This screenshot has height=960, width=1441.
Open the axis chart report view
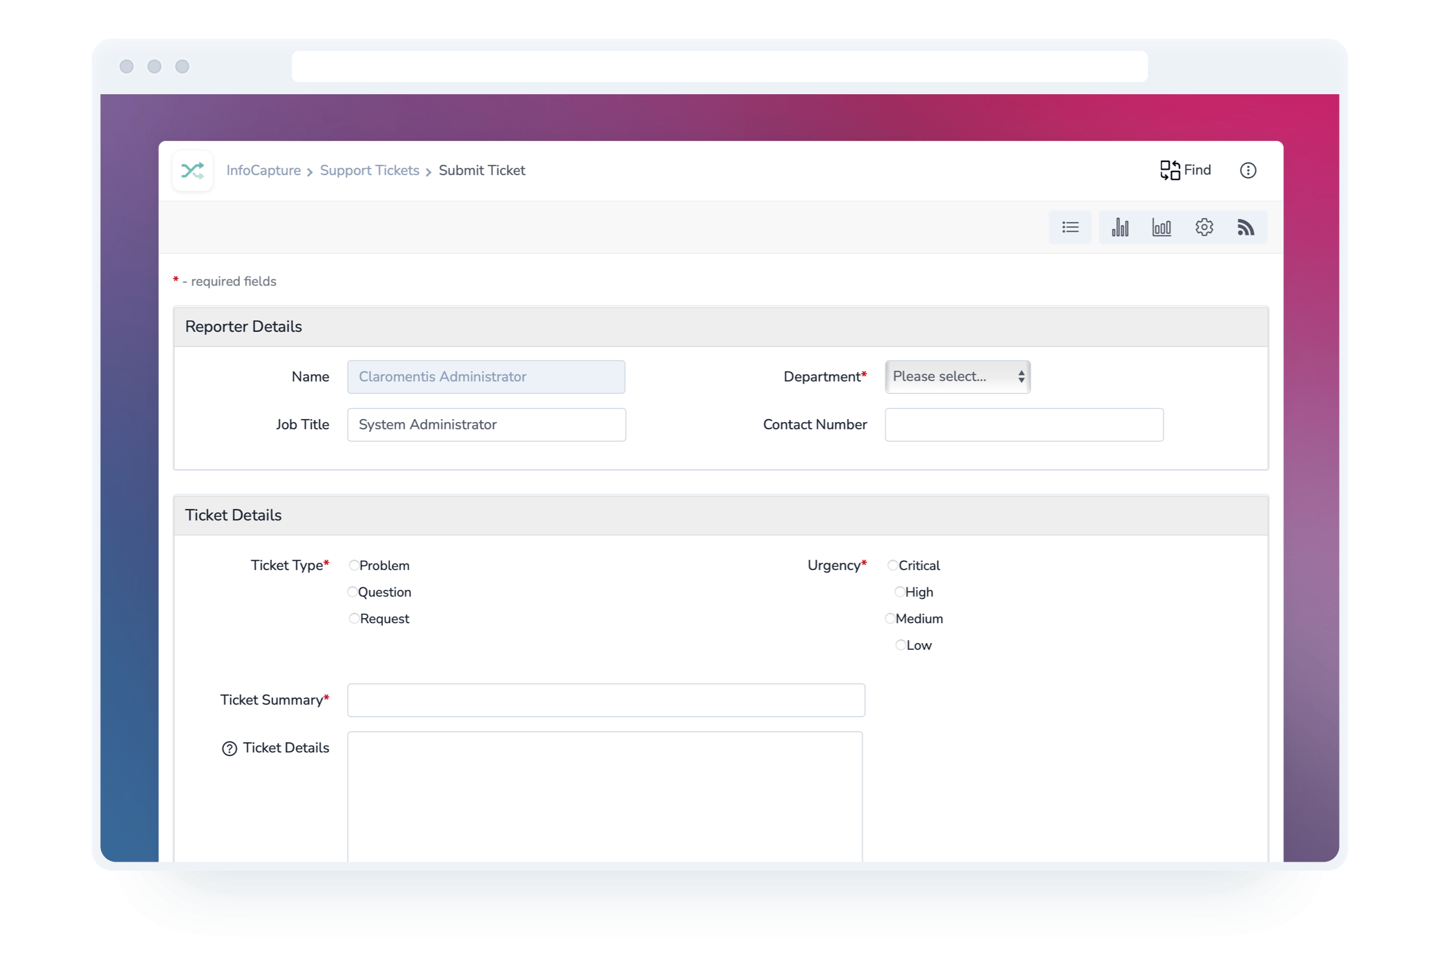[1163, 227]
